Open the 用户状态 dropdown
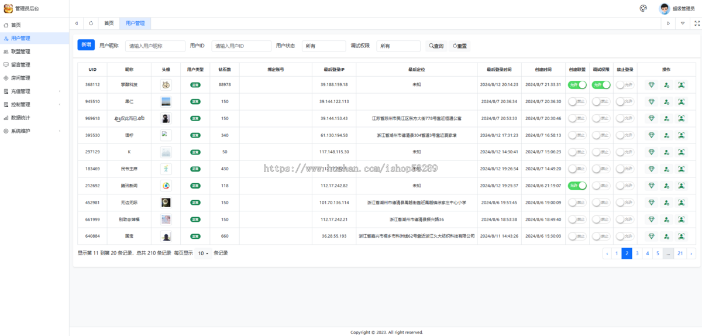Screen dimensions: 702x336 point(324,46)
